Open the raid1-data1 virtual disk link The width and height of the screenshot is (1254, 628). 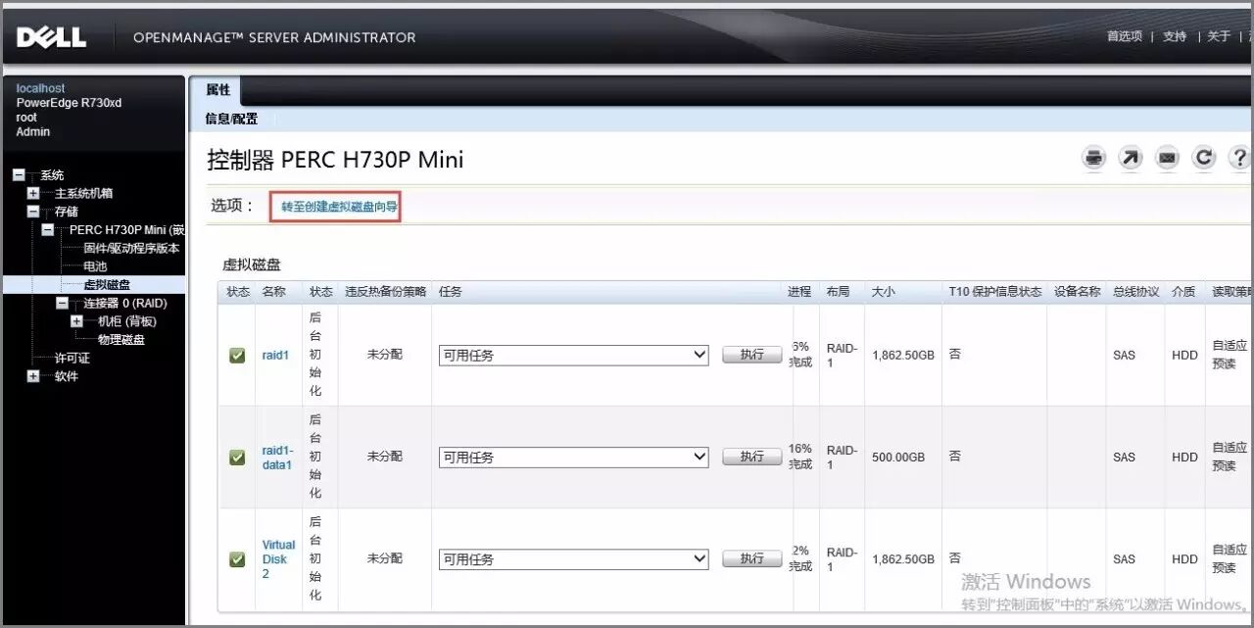point(277,458)
